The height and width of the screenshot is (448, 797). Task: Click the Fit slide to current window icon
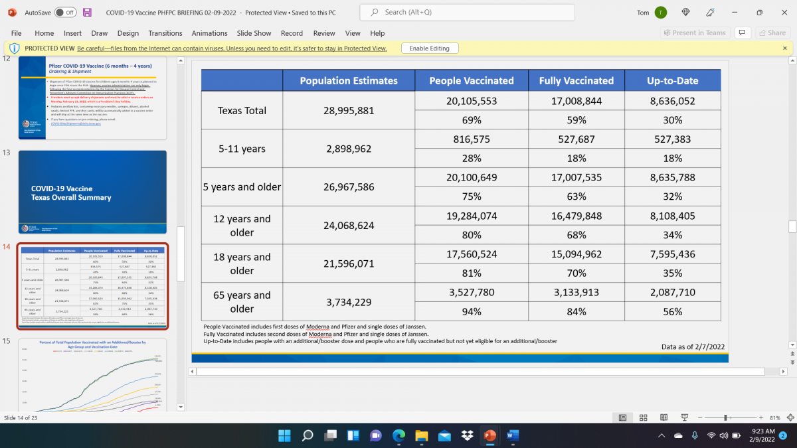tap(791, 417)
